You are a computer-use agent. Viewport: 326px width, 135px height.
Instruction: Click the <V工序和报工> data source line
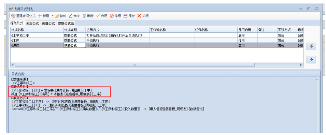pos(24,83)
